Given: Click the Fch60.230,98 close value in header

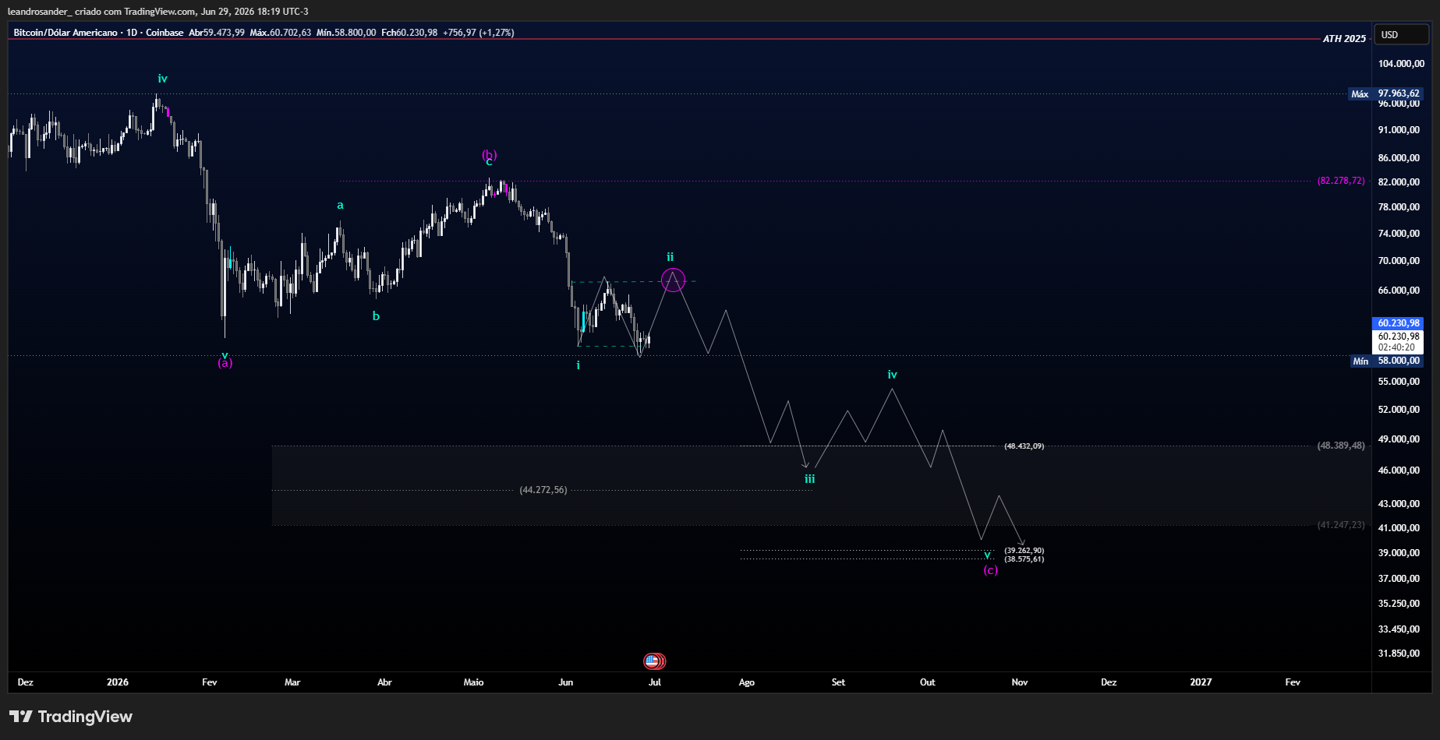Looking at the screenshot, I should tap(409, 33).
